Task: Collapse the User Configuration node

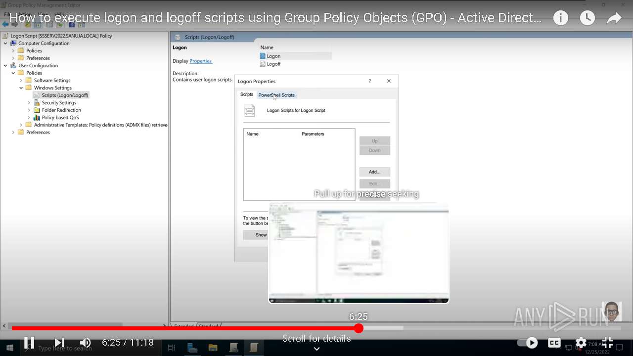Action: (x=5, y=66)
